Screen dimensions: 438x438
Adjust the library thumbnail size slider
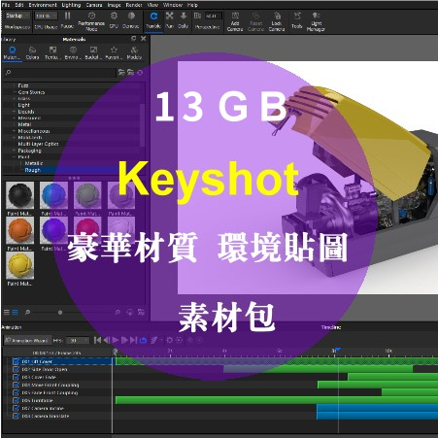click(60, 313)
